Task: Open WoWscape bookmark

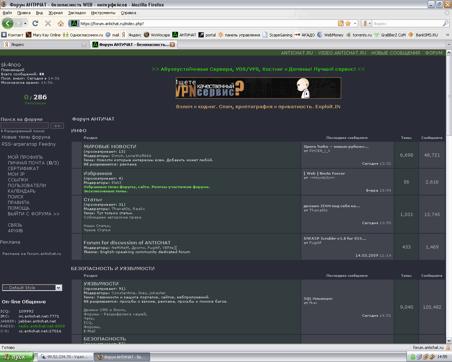Action: [157, 35]
